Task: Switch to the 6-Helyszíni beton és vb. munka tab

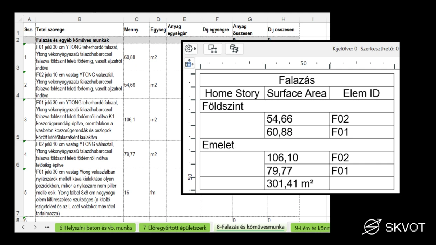Action: point(95,227)
